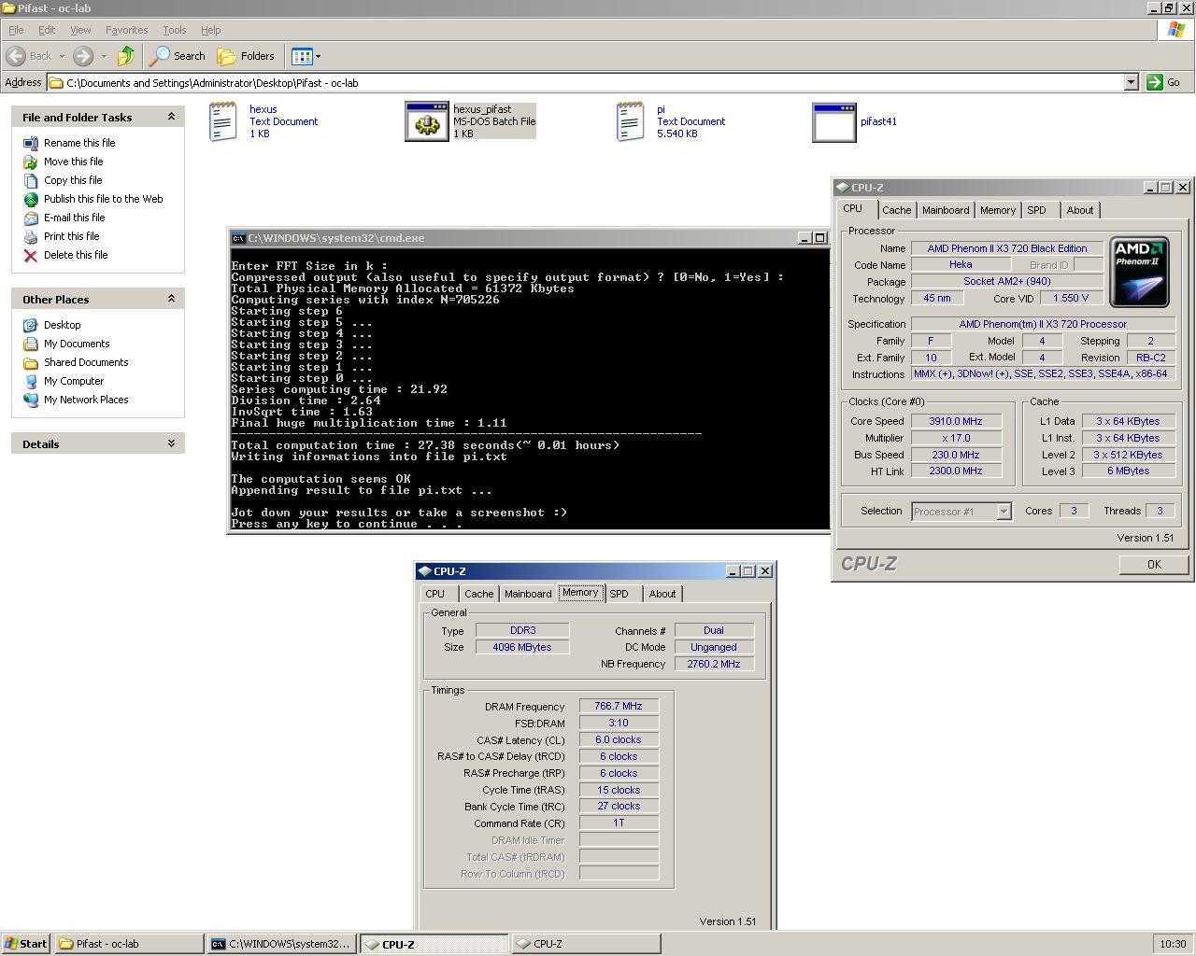1196x956 pixels.
Task: Open Search in Explorer toolbar
Action: (178, 56)
